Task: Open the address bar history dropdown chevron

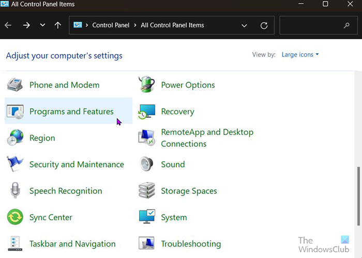Action: coord(244,25)
